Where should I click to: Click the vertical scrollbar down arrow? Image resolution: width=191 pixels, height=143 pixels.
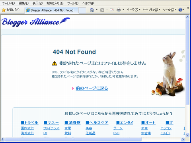coord(187,135)
